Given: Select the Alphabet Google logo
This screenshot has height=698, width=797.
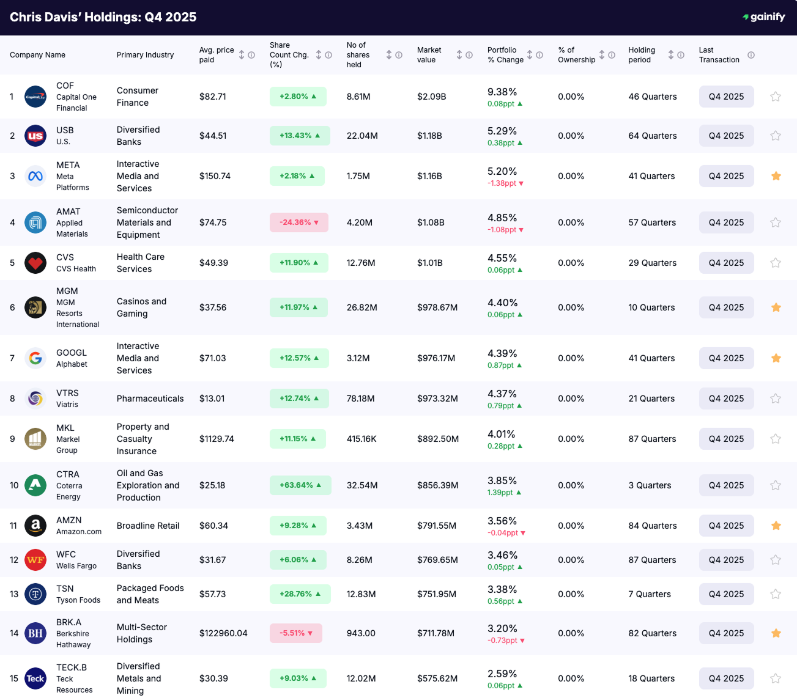Looking at the screenshot, I should click(x=35, y=358).
